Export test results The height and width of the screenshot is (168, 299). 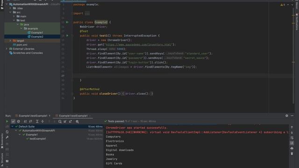[71, 121]
